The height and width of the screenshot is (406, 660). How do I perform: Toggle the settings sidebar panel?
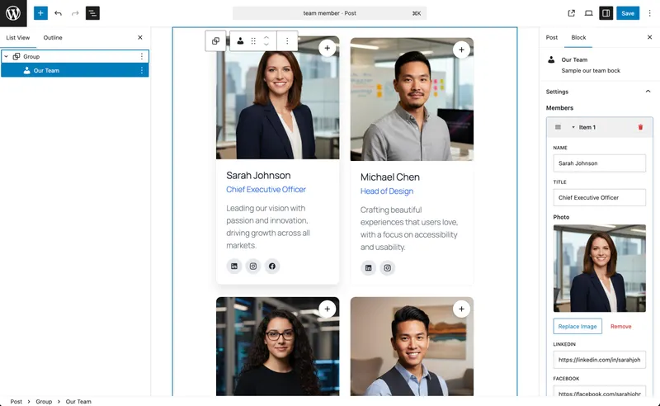606,13
